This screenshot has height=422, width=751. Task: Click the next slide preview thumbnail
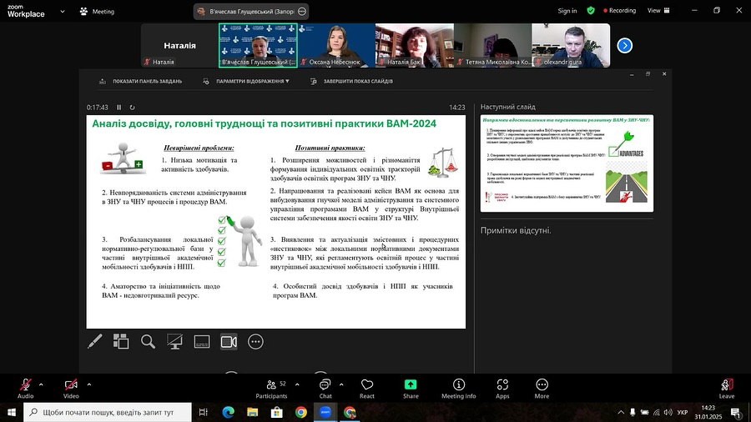567,163
